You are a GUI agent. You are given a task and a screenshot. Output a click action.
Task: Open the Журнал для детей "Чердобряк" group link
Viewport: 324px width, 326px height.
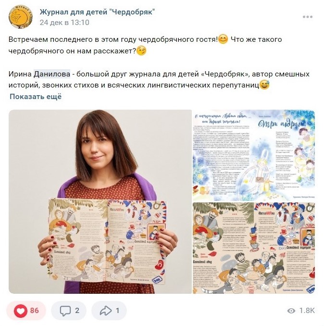pos(97,12)
